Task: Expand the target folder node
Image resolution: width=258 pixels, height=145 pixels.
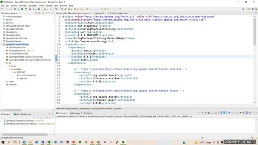Action: 4,81
